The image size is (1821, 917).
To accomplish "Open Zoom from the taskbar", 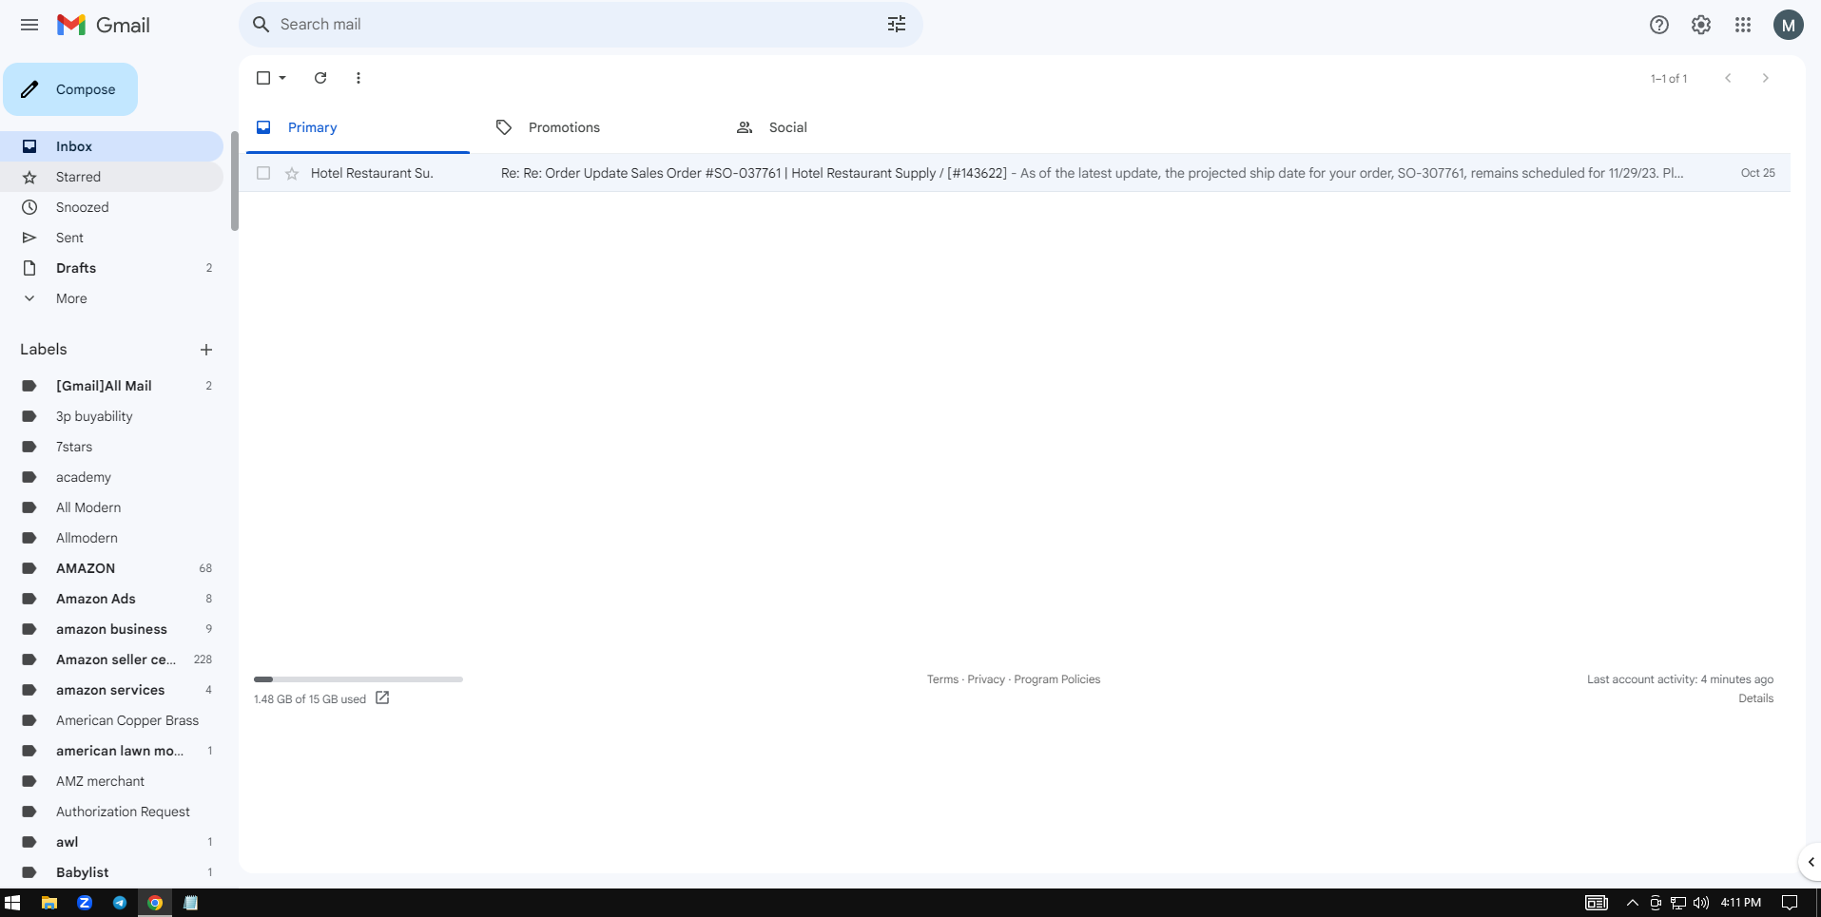I will [x=85, y=903].
